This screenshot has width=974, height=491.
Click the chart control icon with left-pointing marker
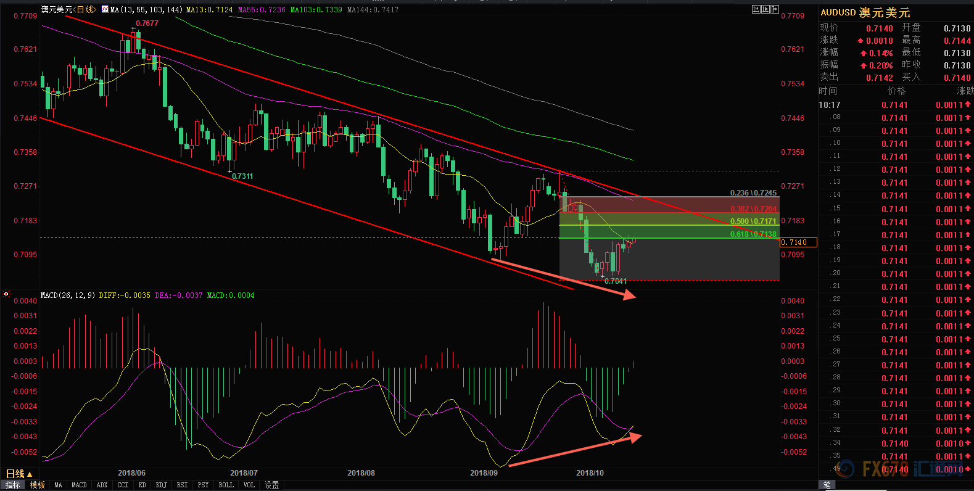(756, 9)
